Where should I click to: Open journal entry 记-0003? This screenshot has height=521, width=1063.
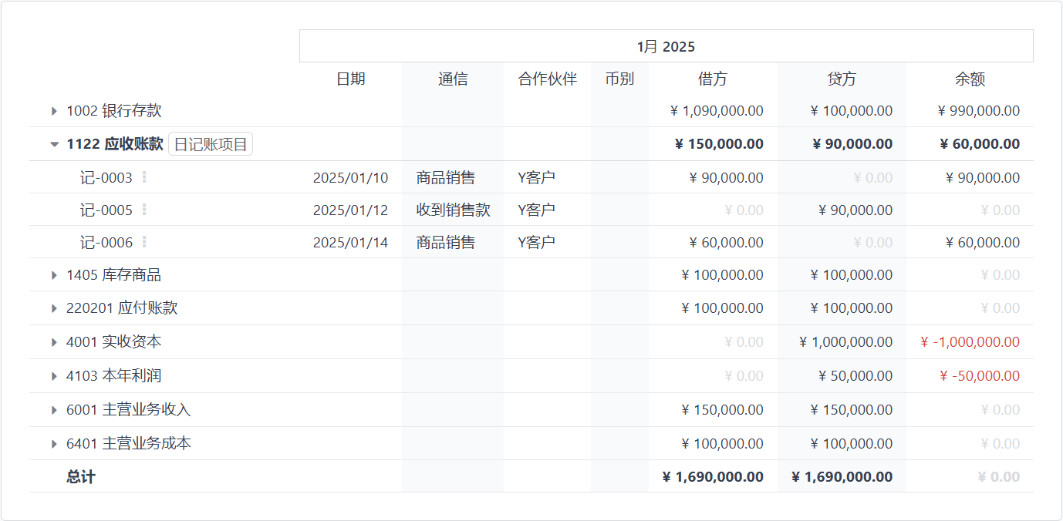[x=106, y=178]
